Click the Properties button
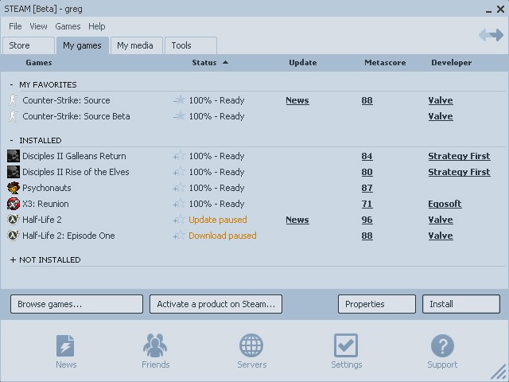 coord(377,304)
